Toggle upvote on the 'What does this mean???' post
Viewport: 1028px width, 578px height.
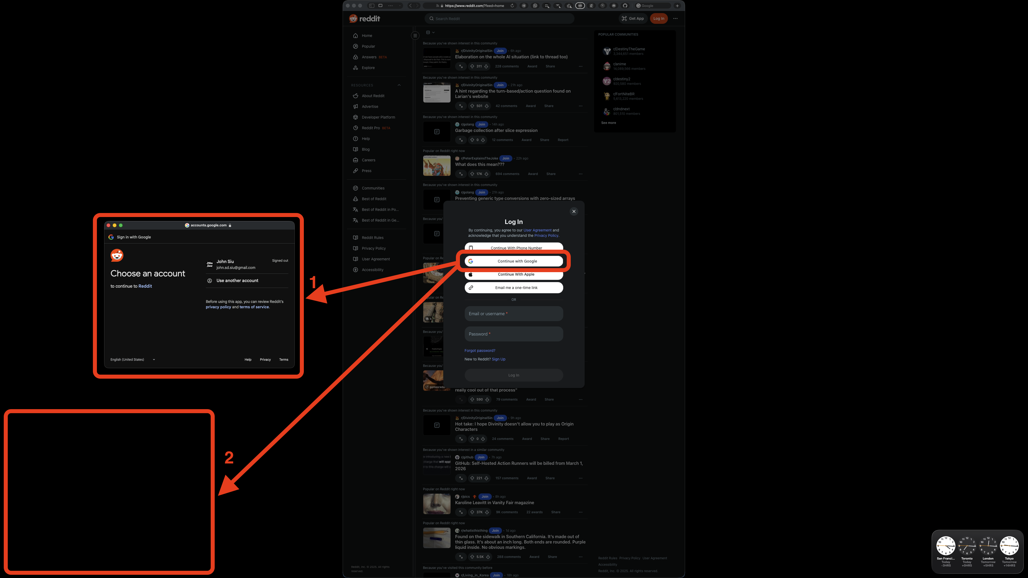pyautogui.click(x=473, y=173)
